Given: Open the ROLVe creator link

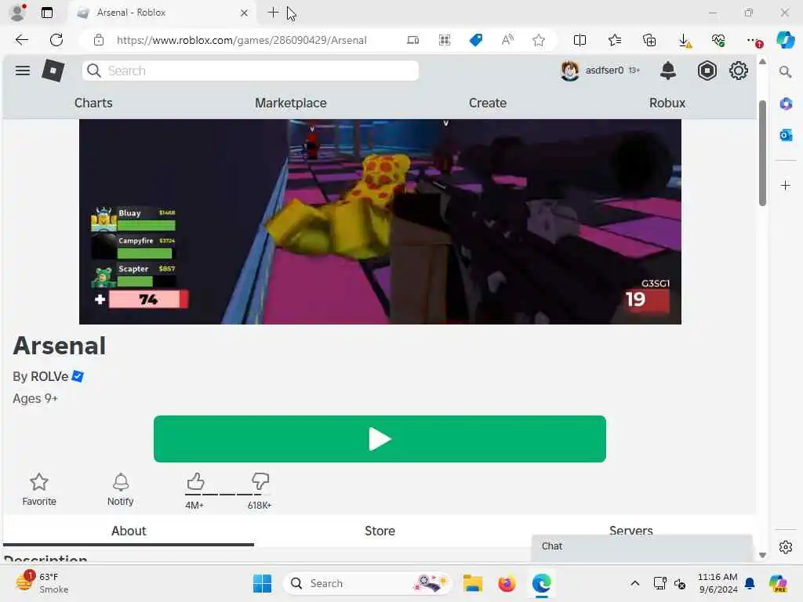Looking at the screenshot, I should point(49,376).
